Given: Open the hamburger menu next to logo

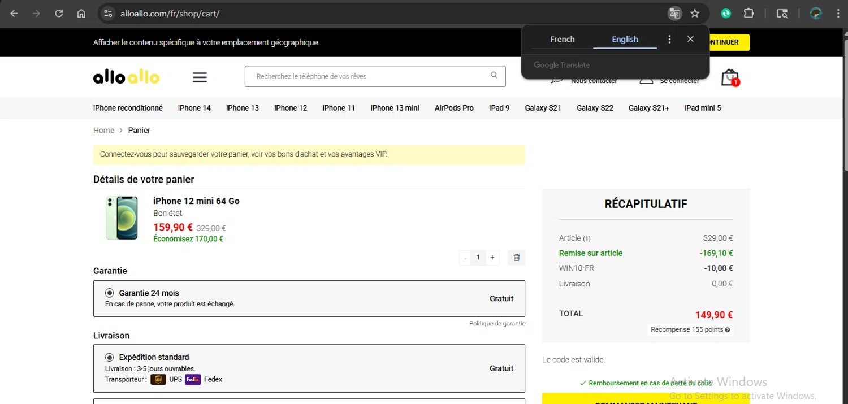Looking at the screenshot, I should click(200, 77).
